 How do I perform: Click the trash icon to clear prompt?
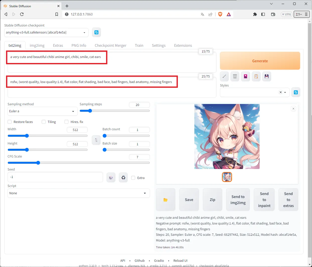[x=235, y=76]
